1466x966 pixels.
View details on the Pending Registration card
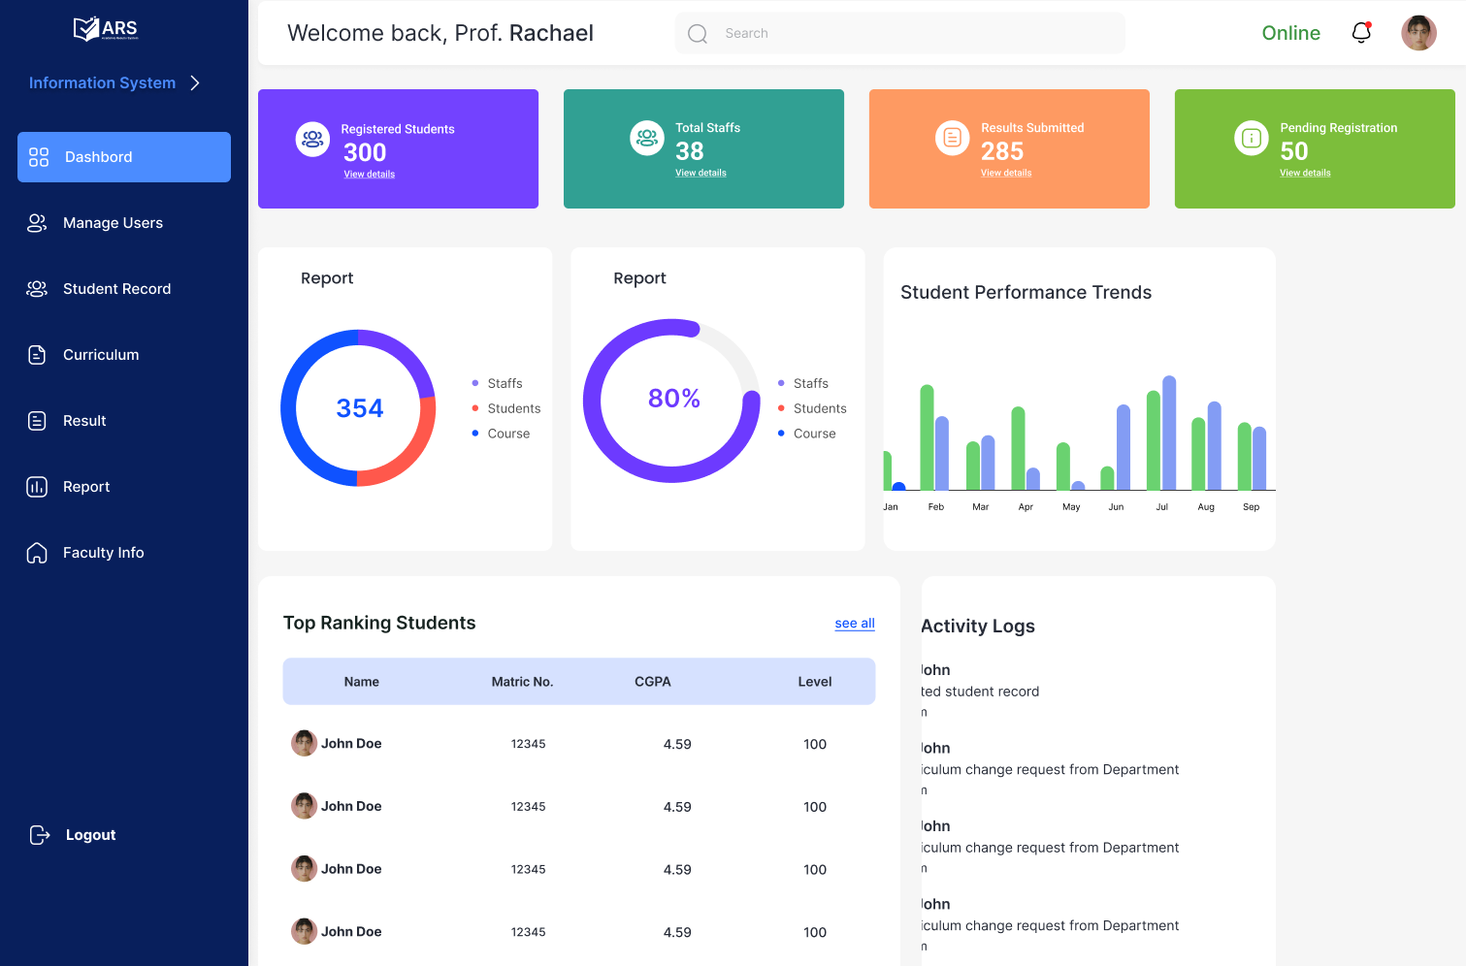click(1304, 173)
